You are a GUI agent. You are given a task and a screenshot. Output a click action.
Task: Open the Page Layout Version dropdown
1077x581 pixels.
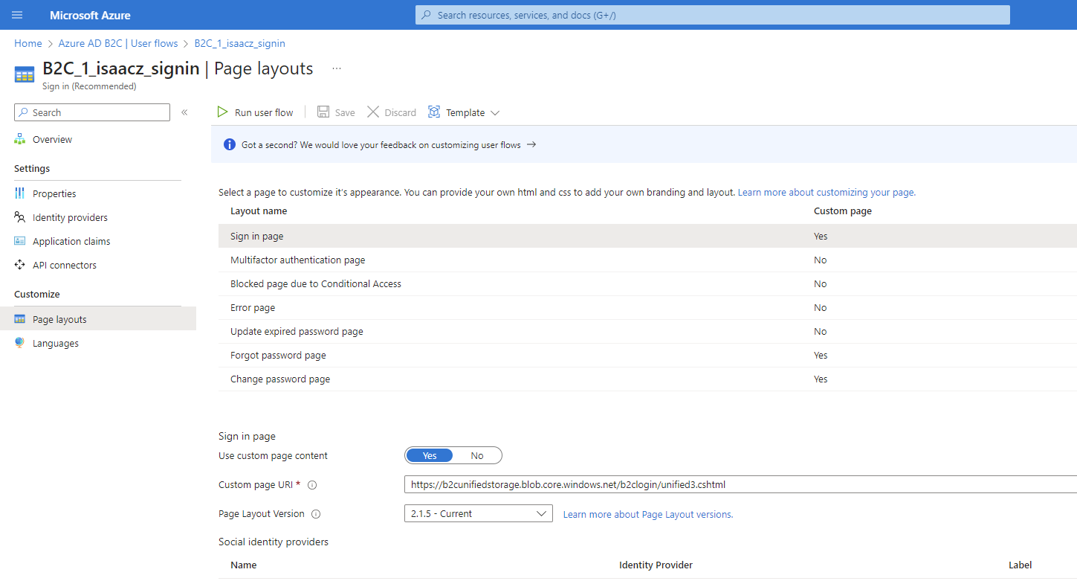click(x=479, y=513)
